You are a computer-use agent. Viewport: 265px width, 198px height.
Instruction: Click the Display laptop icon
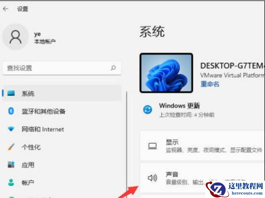(153, 146)
